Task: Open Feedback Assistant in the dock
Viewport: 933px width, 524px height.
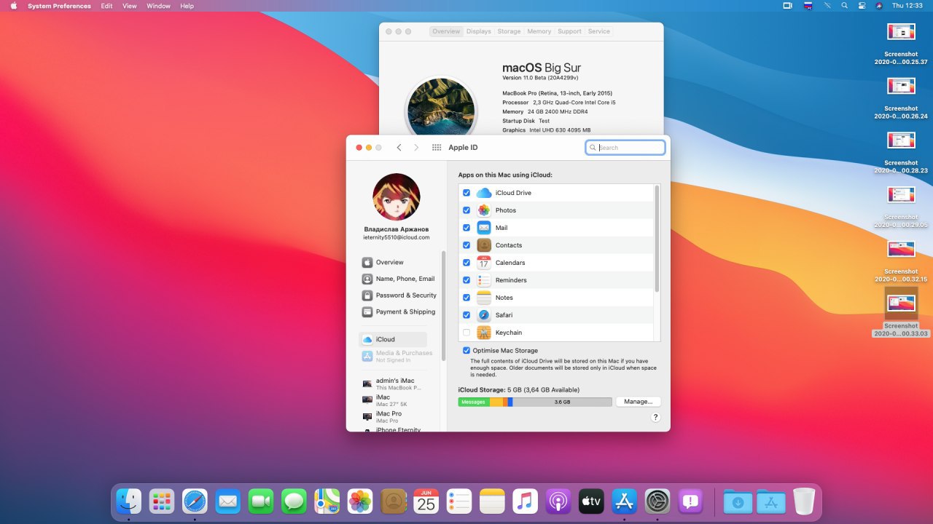Action: click(690, 501)
